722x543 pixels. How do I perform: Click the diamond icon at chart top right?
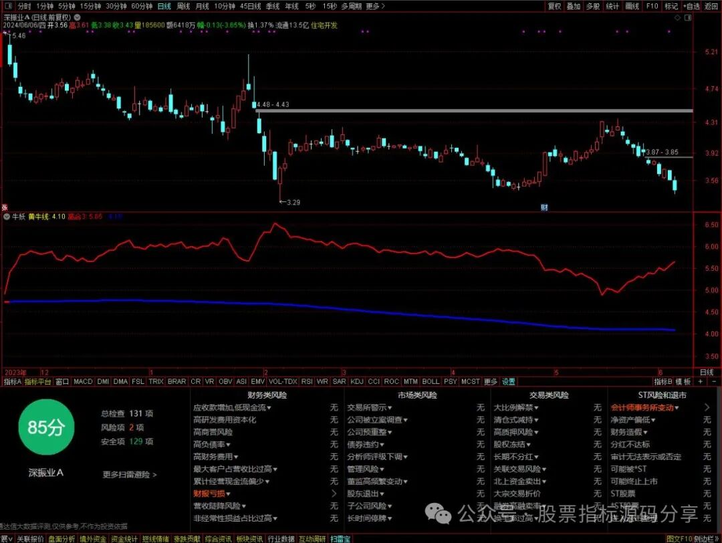tap(677, 17)
